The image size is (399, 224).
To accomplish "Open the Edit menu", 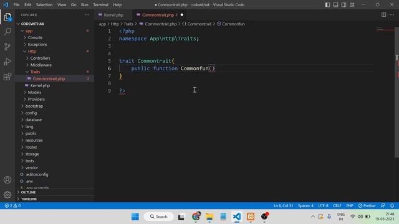I will coord(27,5).
